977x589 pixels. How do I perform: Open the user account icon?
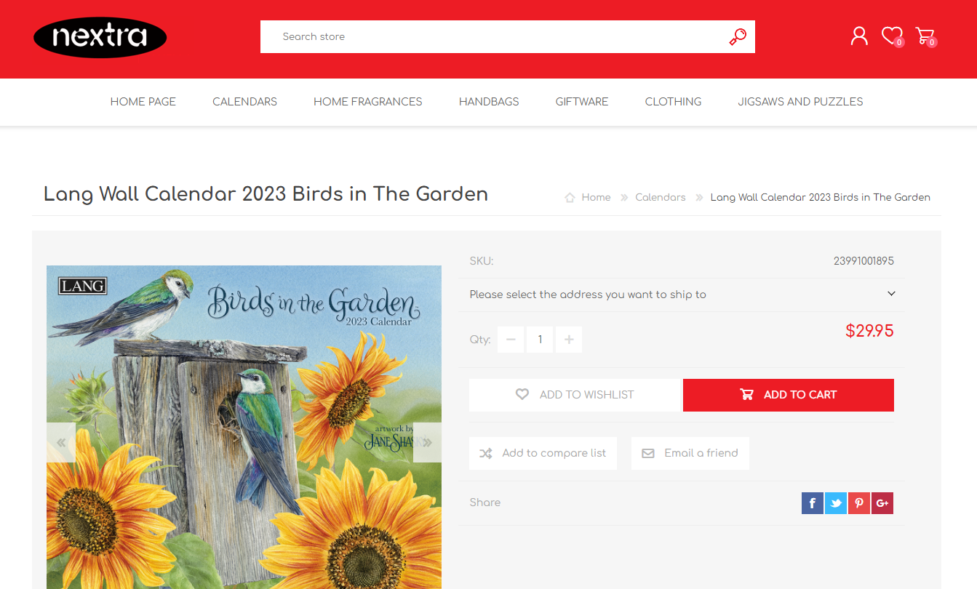point(859,36)
